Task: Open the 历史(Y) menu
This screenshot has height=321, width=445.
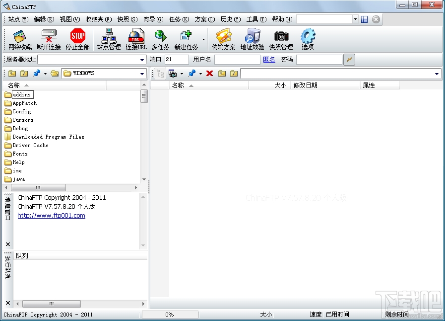Action: (x=231, y=19)
